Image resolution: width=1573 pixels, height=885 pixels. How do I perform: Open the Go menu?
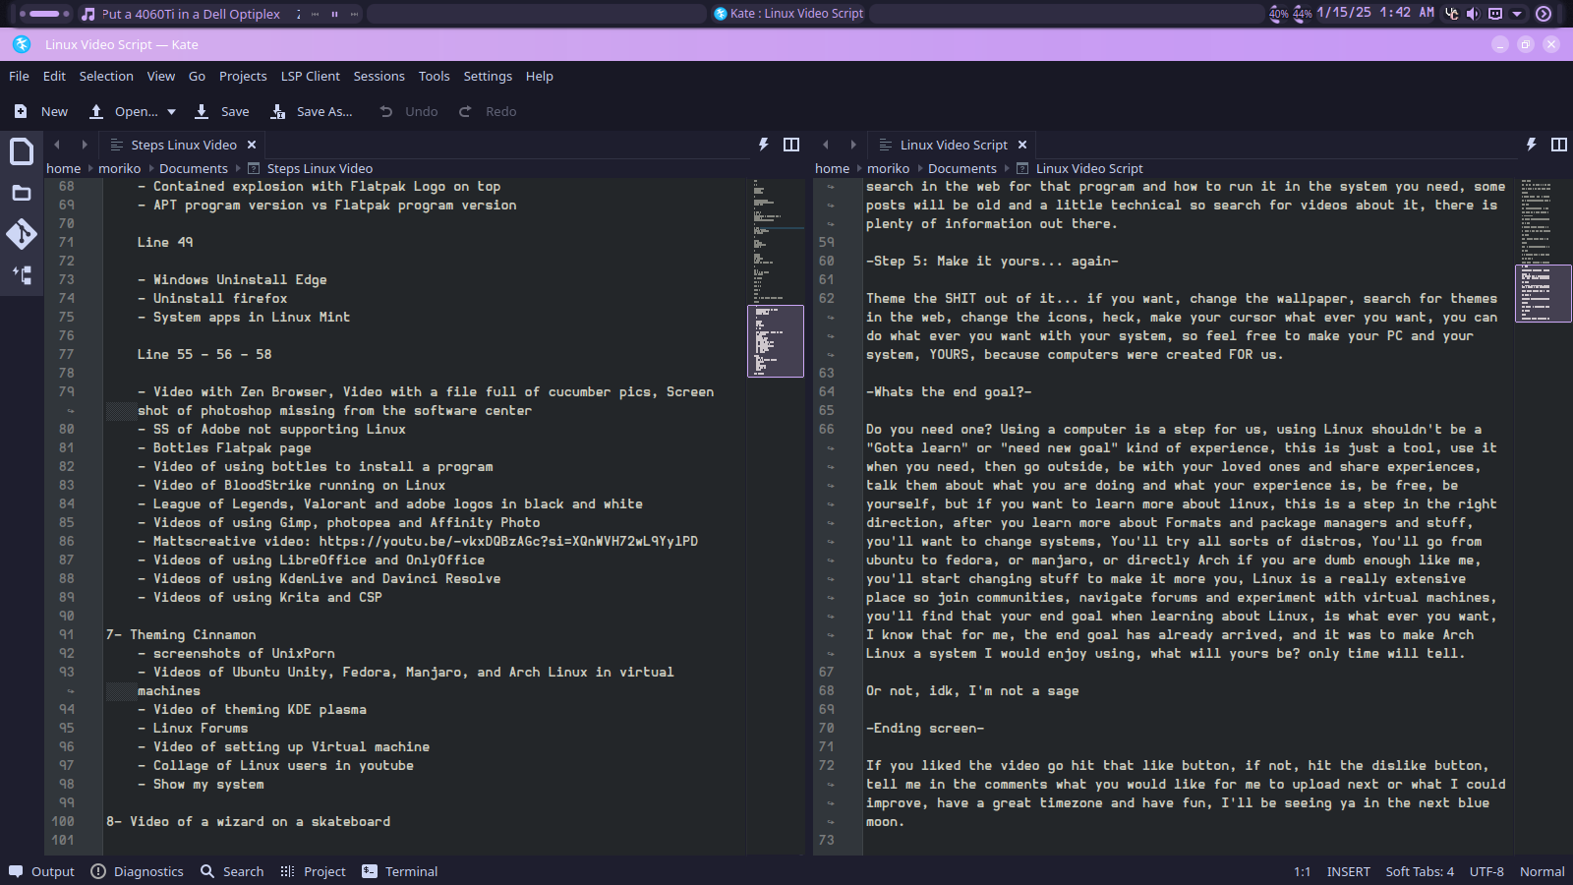pos(197,76)
